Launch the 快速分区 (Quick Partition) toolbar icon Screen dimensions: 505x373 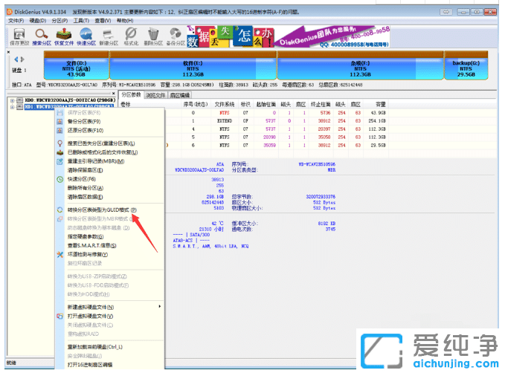86,36
